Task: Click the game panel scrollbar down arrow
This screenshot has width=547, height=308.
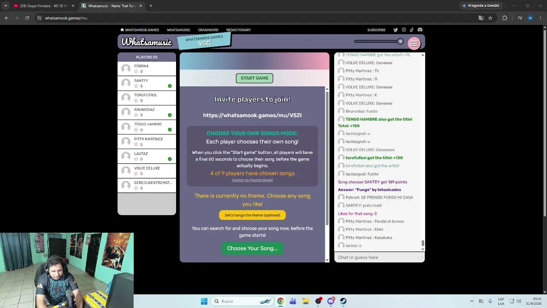Action: click(x=327, y=260)
